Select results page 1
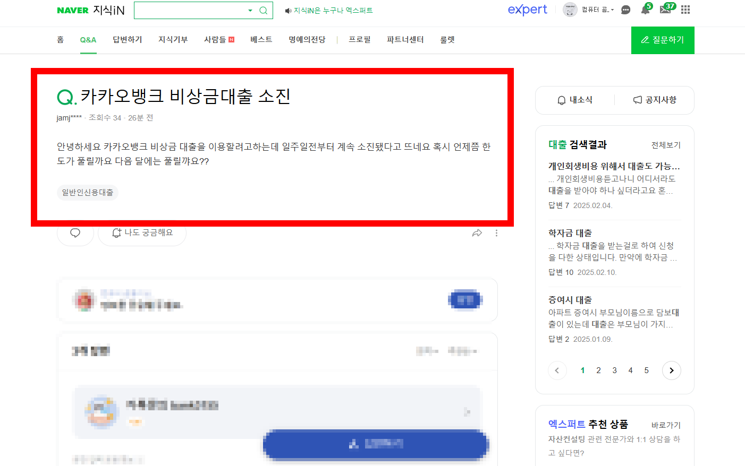 (x=583, y=370)
